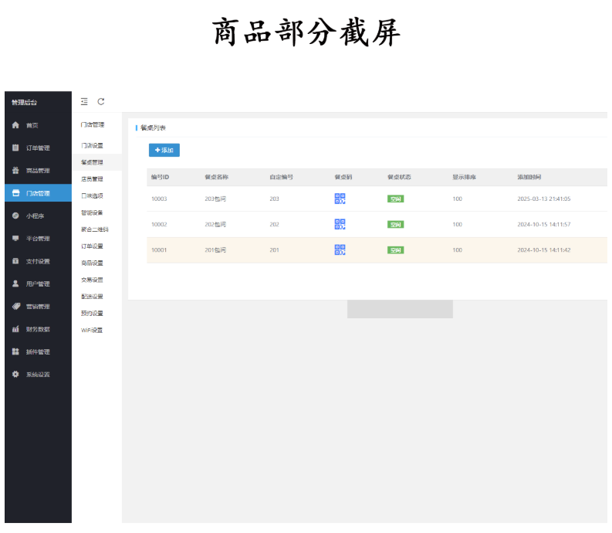Click the 餐桌状态 column header
The image size is (612, 533).
pos(399,177)
